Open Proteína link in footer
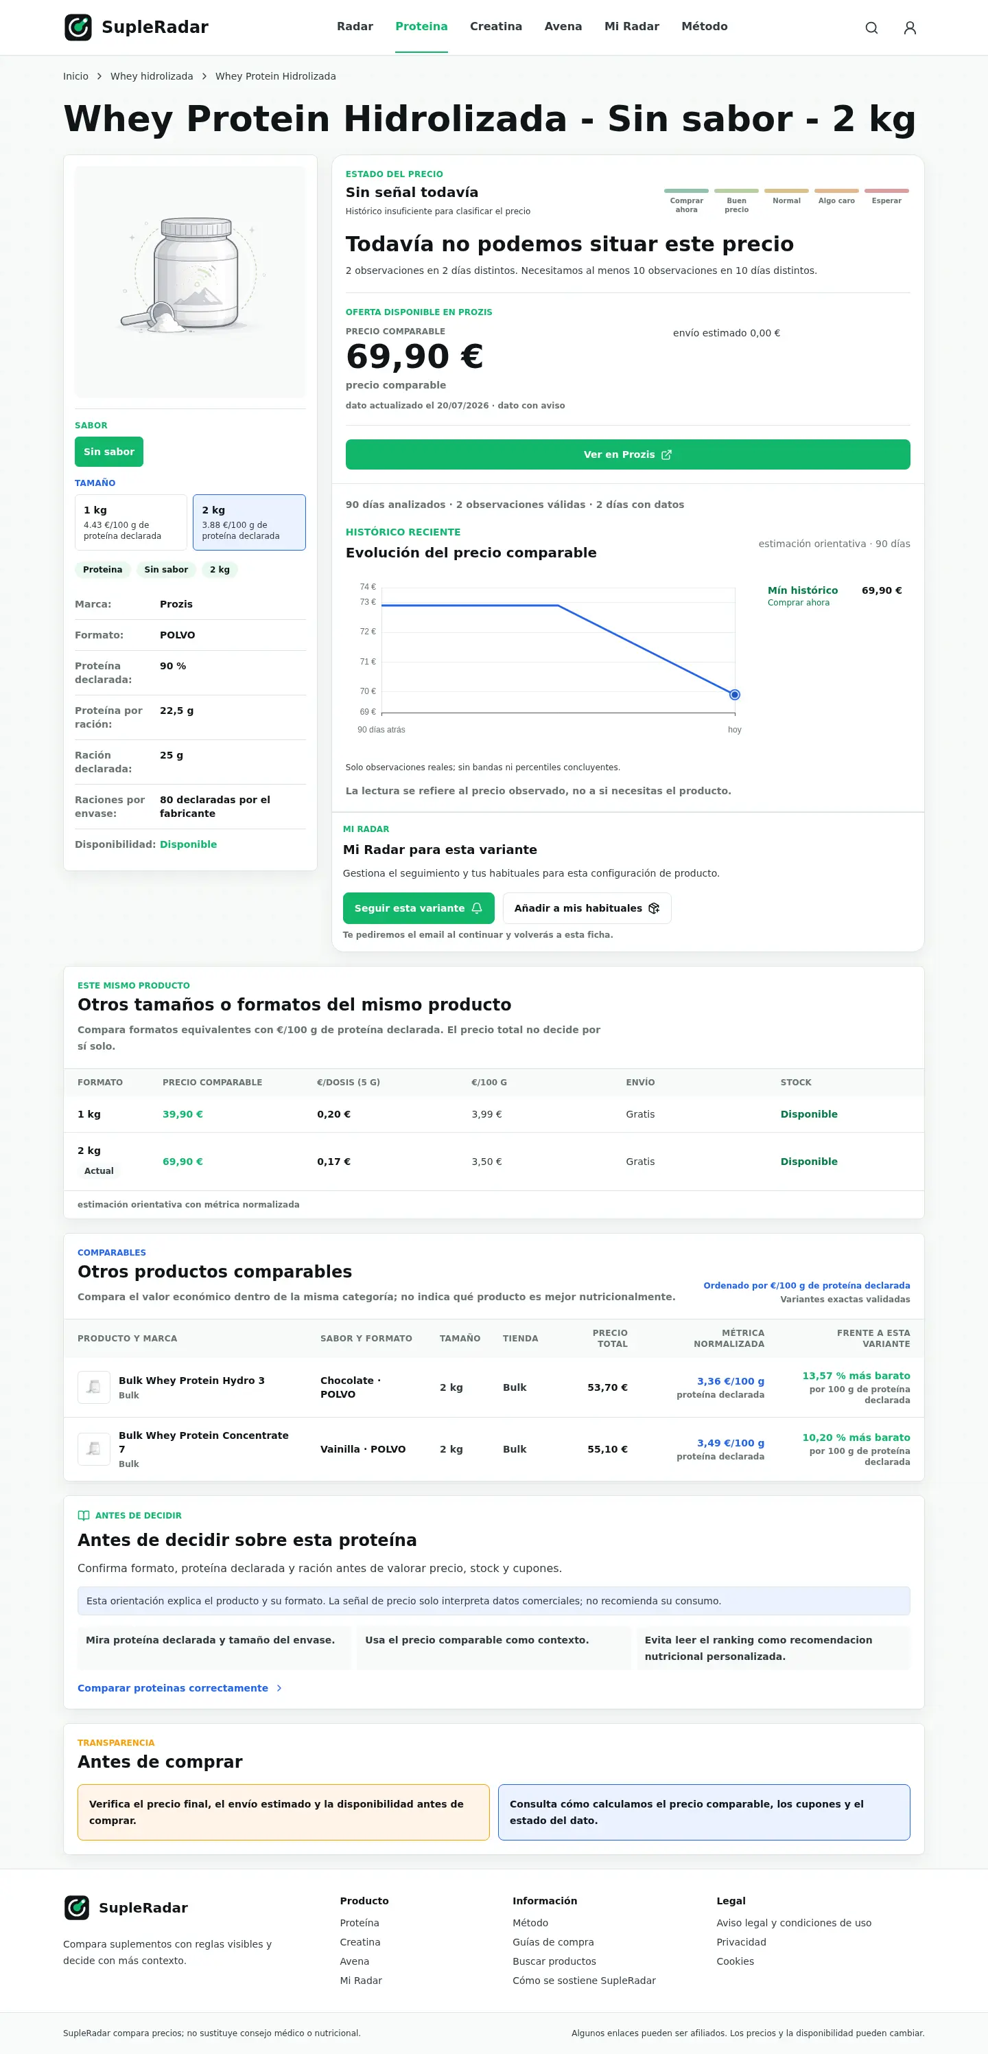This screenshot has width=988, height=2054. 360,1922
